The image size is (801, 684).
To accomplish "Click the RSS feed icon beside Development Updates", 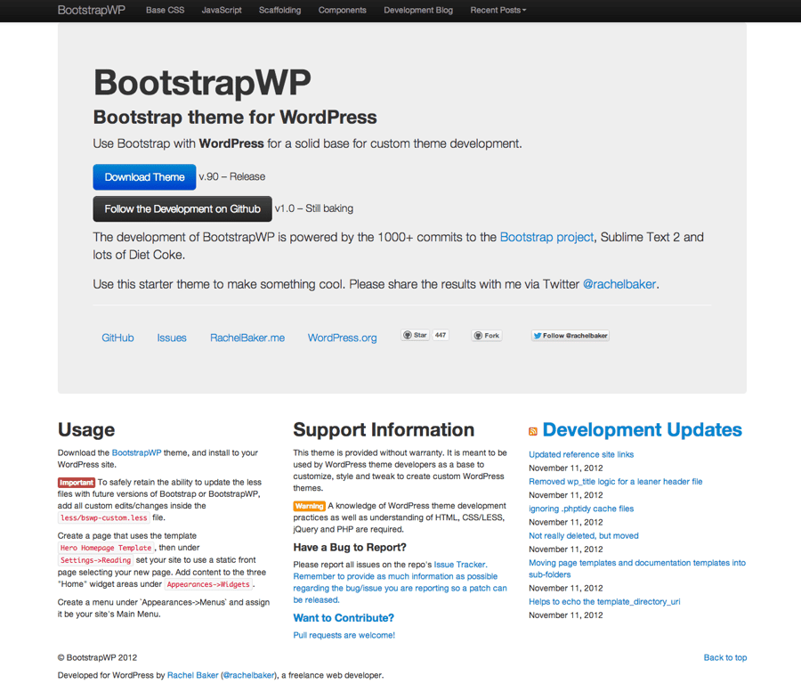I will point(533,431).
